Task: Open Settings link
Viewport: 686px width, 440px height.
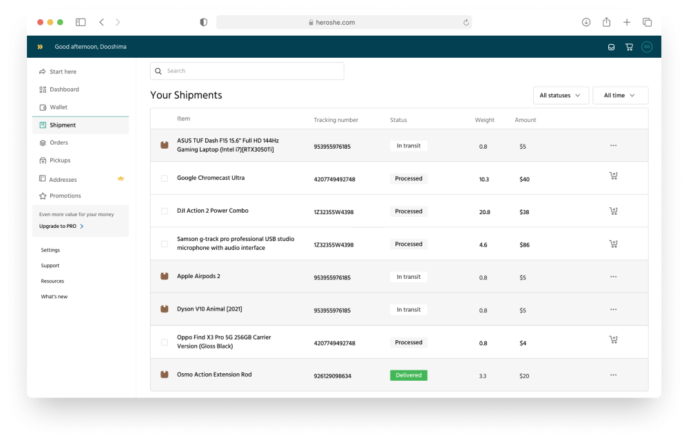Action: 50,250
